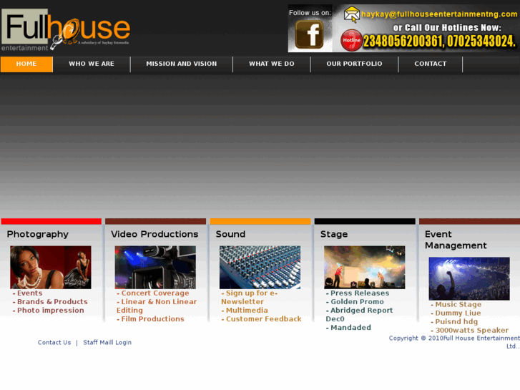Click the red Hotline round icon

tap(351, 40)
